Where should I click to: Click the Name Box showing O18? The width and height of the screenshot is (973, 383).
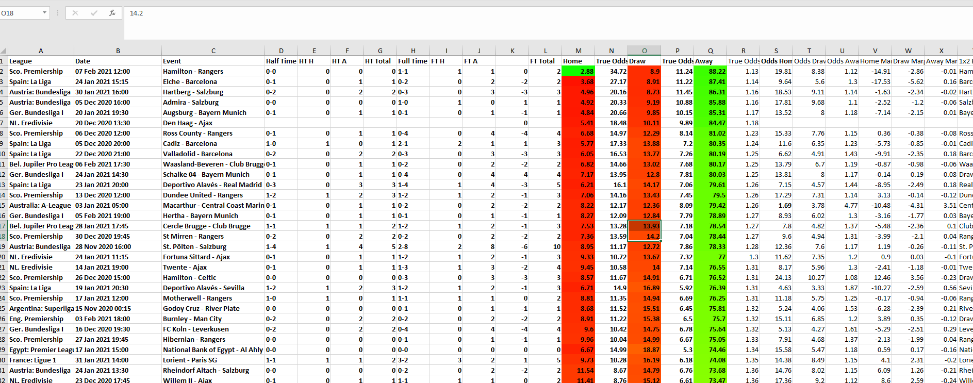[x=21, y=13]
